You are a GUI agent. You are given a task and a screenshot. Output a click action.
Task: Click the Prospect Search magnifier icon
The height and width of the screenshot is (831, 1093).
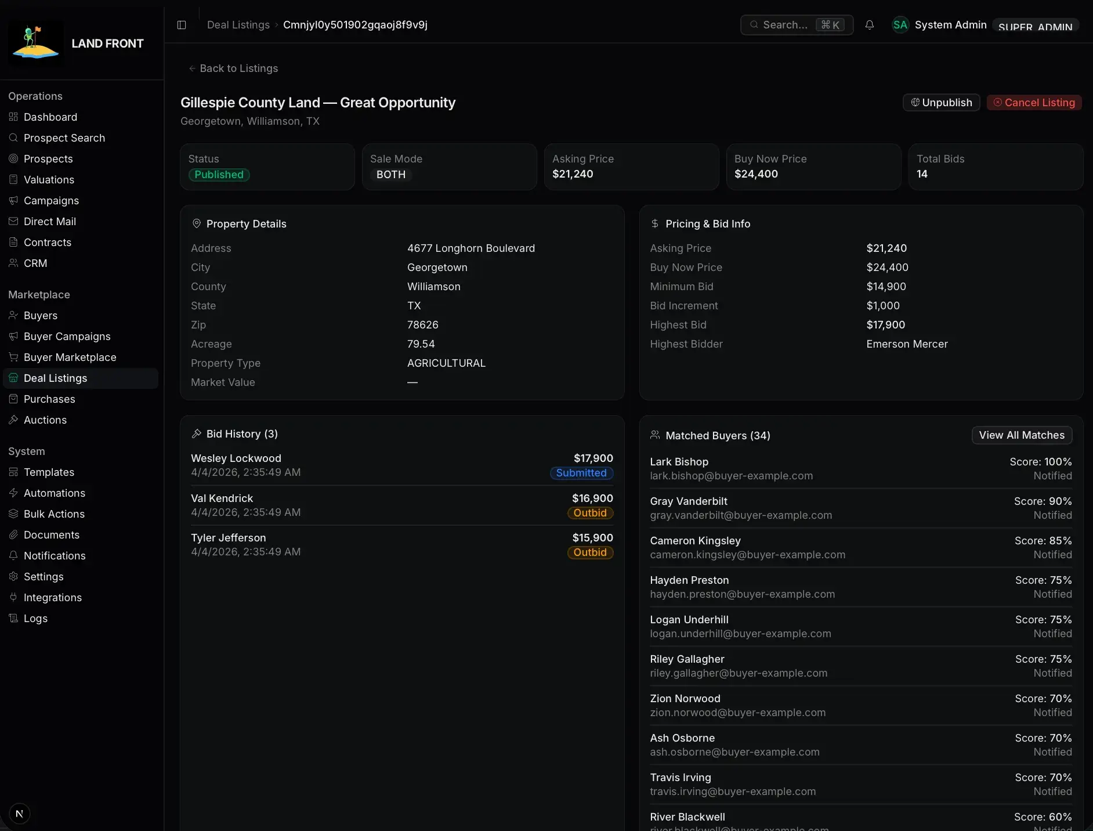13,138
